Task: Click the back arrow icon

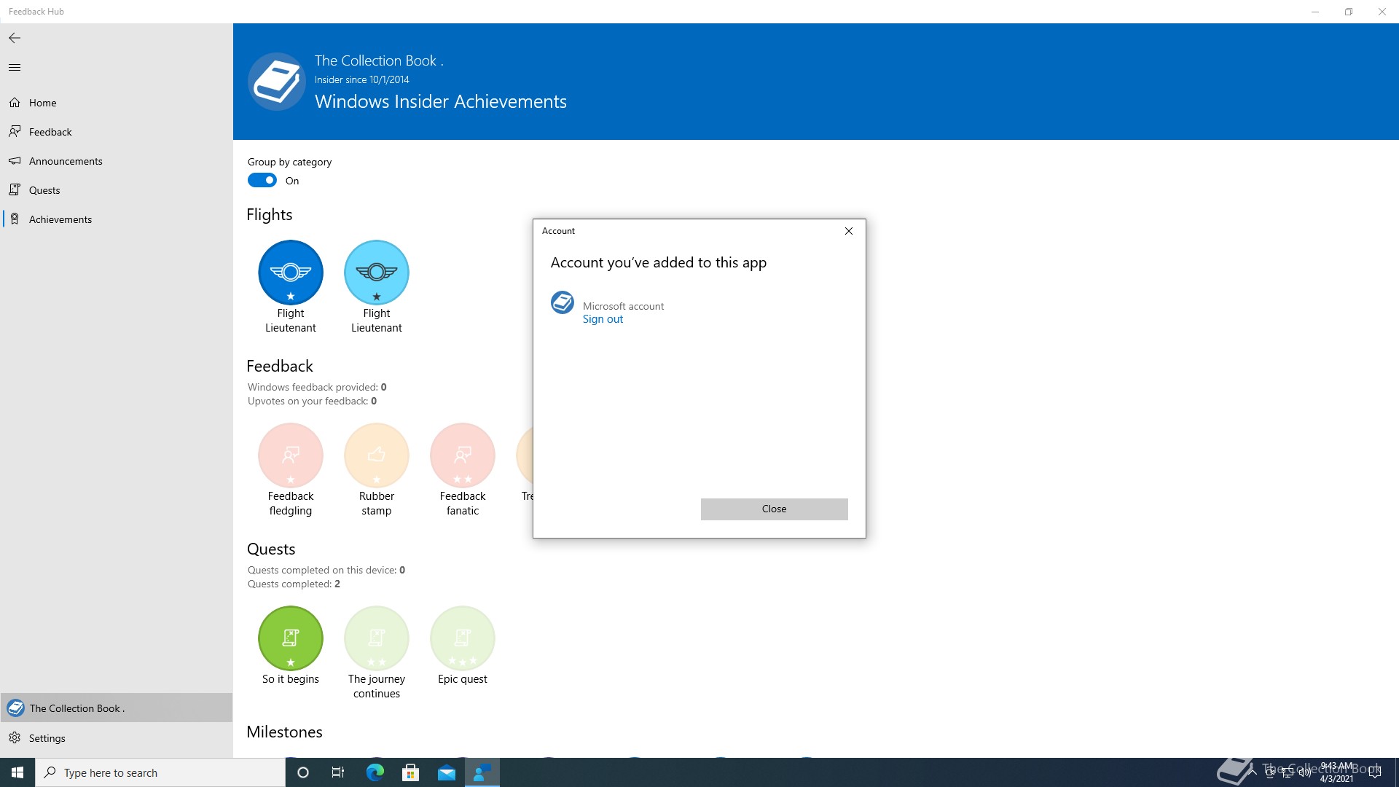Action: [15, 38]
